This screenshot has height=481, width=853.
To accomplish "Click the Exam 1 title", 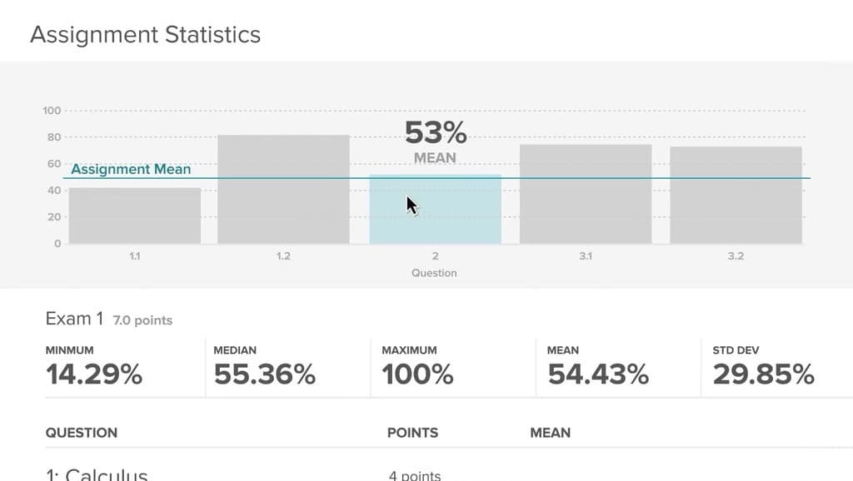I will click(x=74, y=319).
